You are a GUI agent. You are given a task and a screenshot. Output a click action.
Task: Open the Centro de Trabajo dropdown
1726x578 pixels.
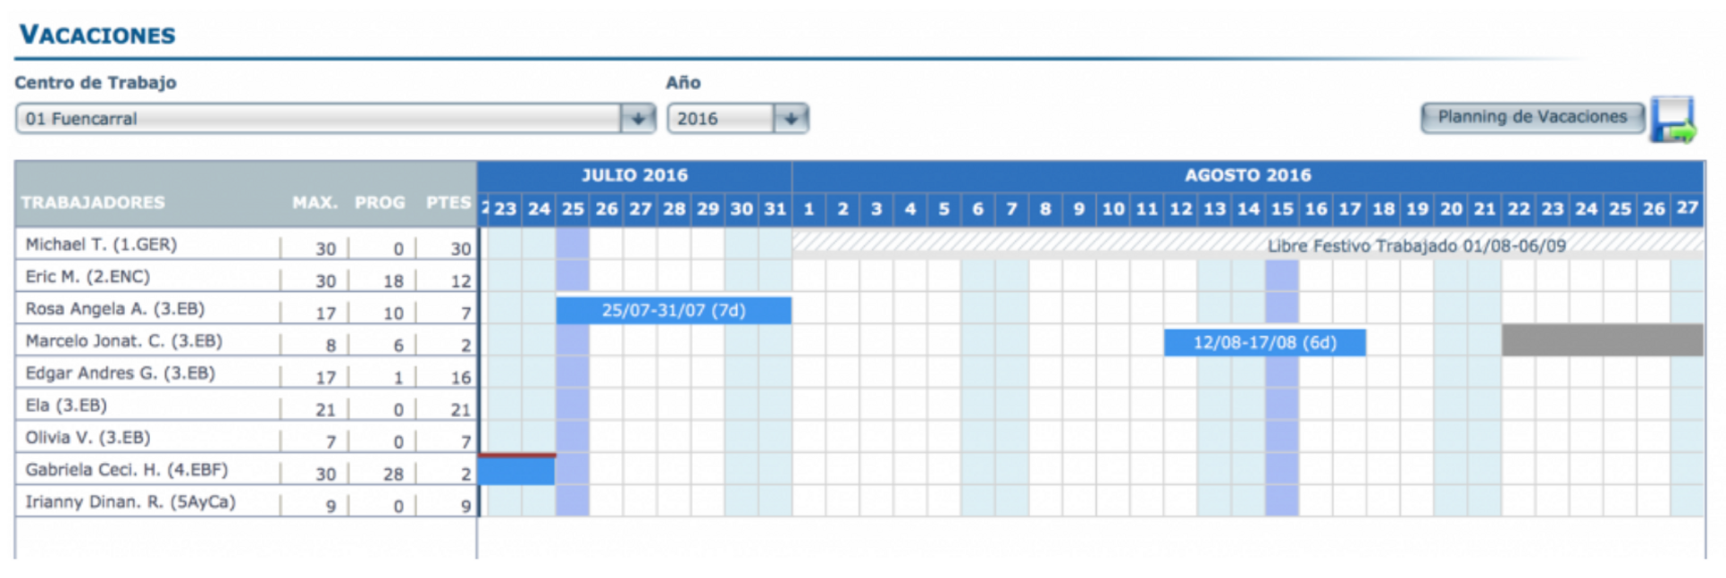[637, 119]
